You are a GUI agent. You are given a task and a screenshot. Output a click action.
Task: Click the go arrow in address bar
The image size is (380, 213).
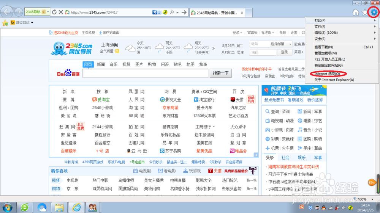tap(184, 12)
